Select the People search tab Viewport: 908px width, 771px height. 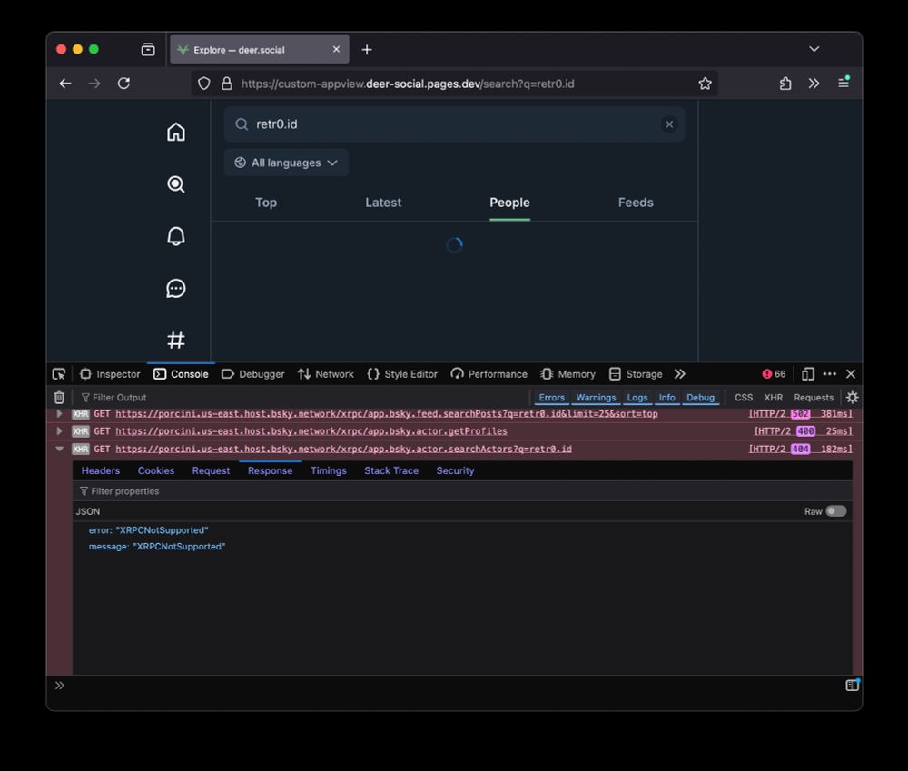click(509, 203)
